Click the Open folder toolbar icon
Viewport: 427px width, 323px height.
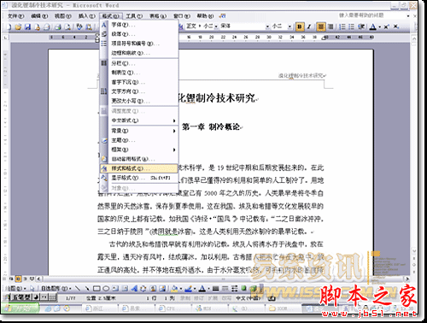19,26
